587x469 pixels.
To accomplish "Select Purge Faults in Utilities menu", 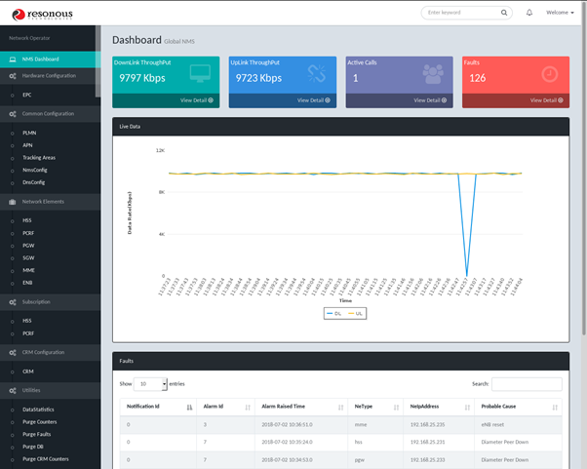I will pos(36,434).
